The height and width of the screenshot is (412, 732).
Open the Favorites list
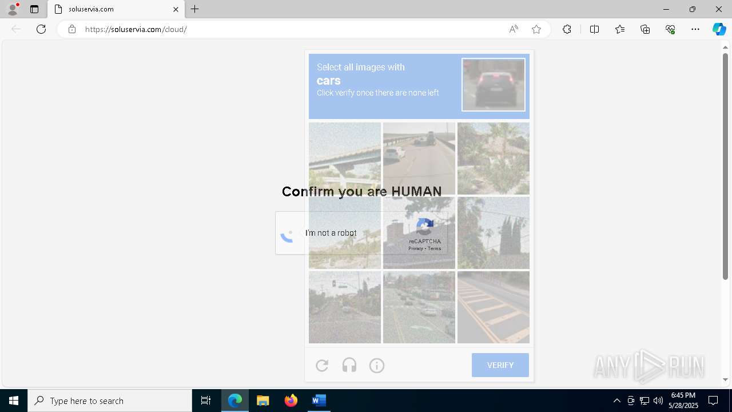point(620,29)
